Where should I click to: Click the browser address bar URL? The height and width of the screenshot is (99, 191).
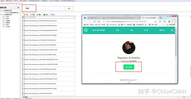[x=126, y=21]
